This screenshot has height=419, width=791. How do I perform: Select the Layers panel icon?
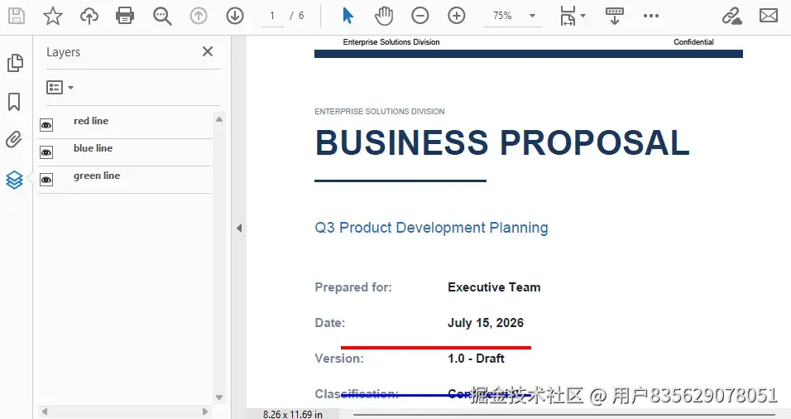point(14,179)
